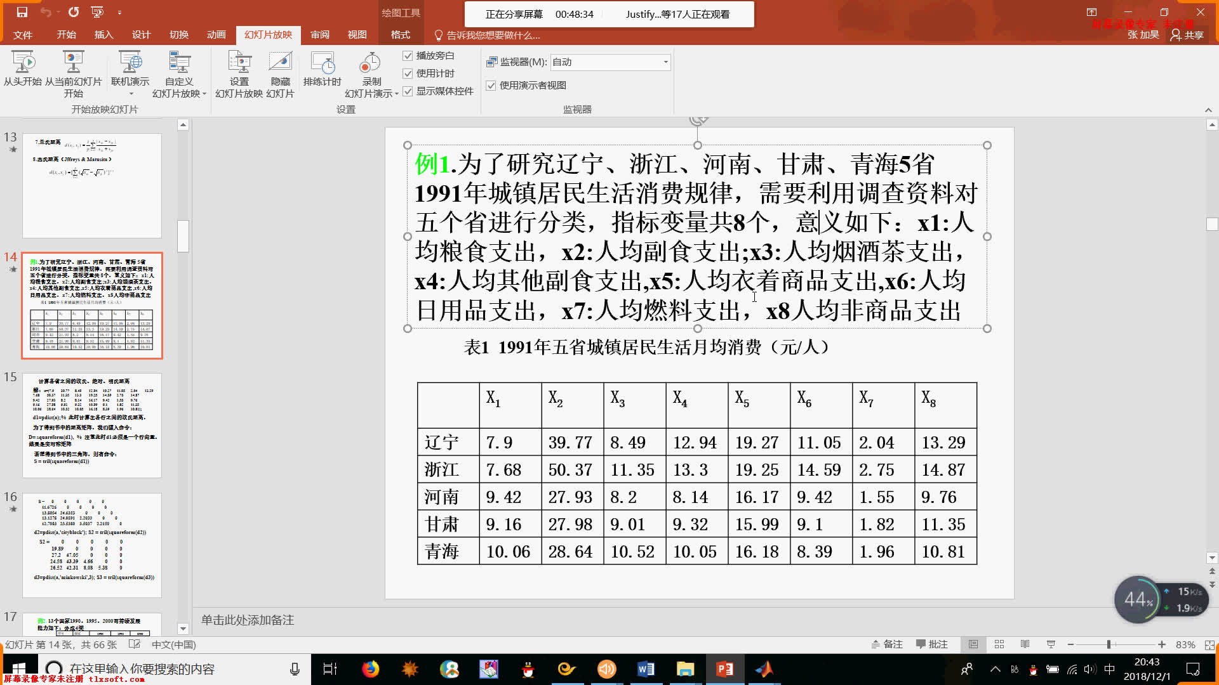Expand Custom Slide Show (自定义幻灯片放映) dropdown

point(204,94)
